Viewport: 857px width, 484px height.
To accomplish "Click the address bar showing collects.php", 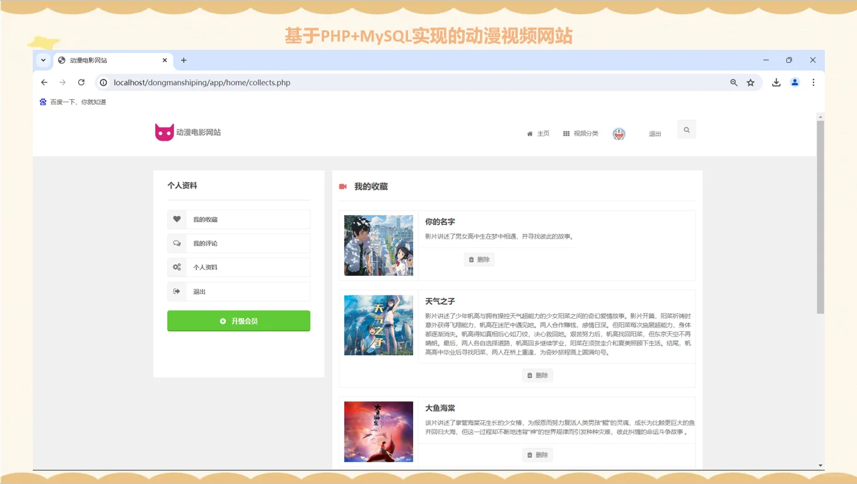I will point(202,82).
